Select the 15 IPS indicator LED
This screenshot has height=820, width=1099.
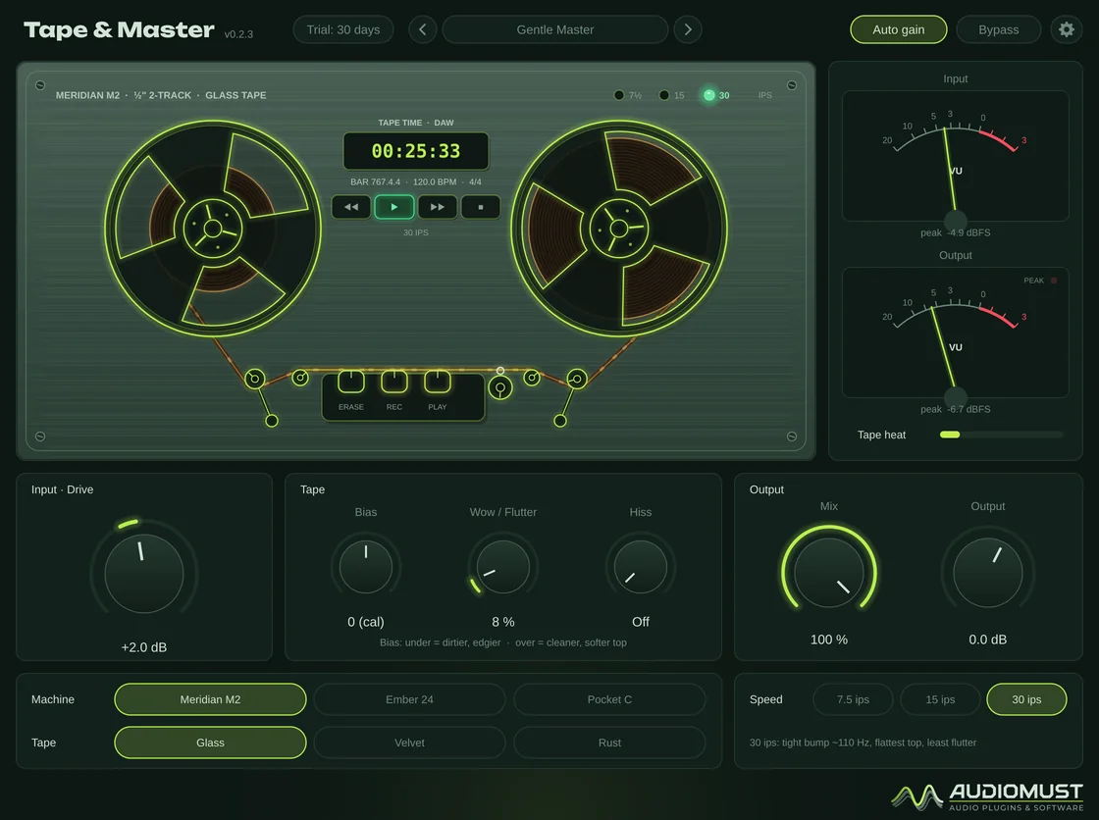pos(663,95)
